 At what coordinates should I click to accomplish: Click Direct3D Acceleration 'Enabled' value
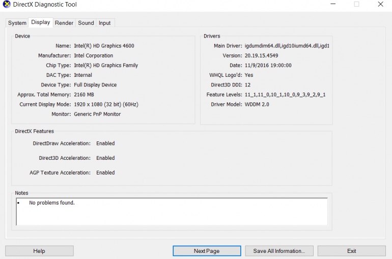(x=105, y=158)
